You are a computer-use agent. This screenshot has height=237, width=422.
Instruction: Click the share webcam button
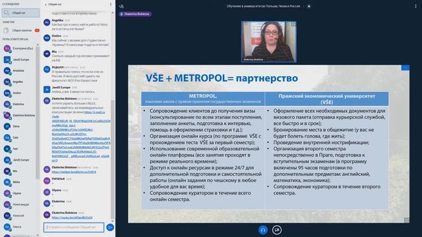pyautogui.click(x=277, y=230)
